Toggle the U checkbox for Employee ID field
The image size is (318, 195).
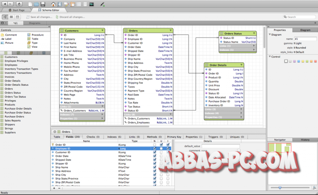point(161,148)
